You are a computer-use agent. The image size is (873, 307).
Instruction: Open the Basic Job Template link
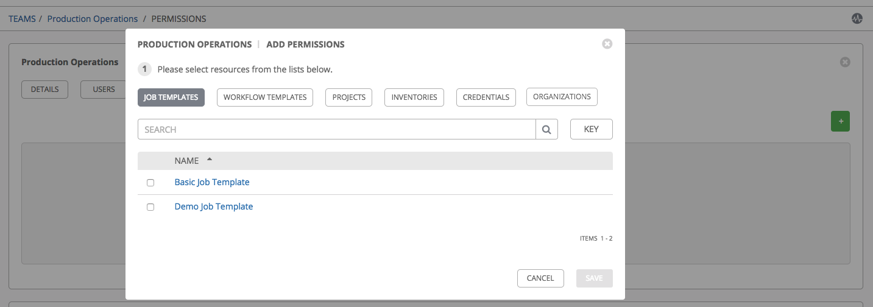coord(212,182)
